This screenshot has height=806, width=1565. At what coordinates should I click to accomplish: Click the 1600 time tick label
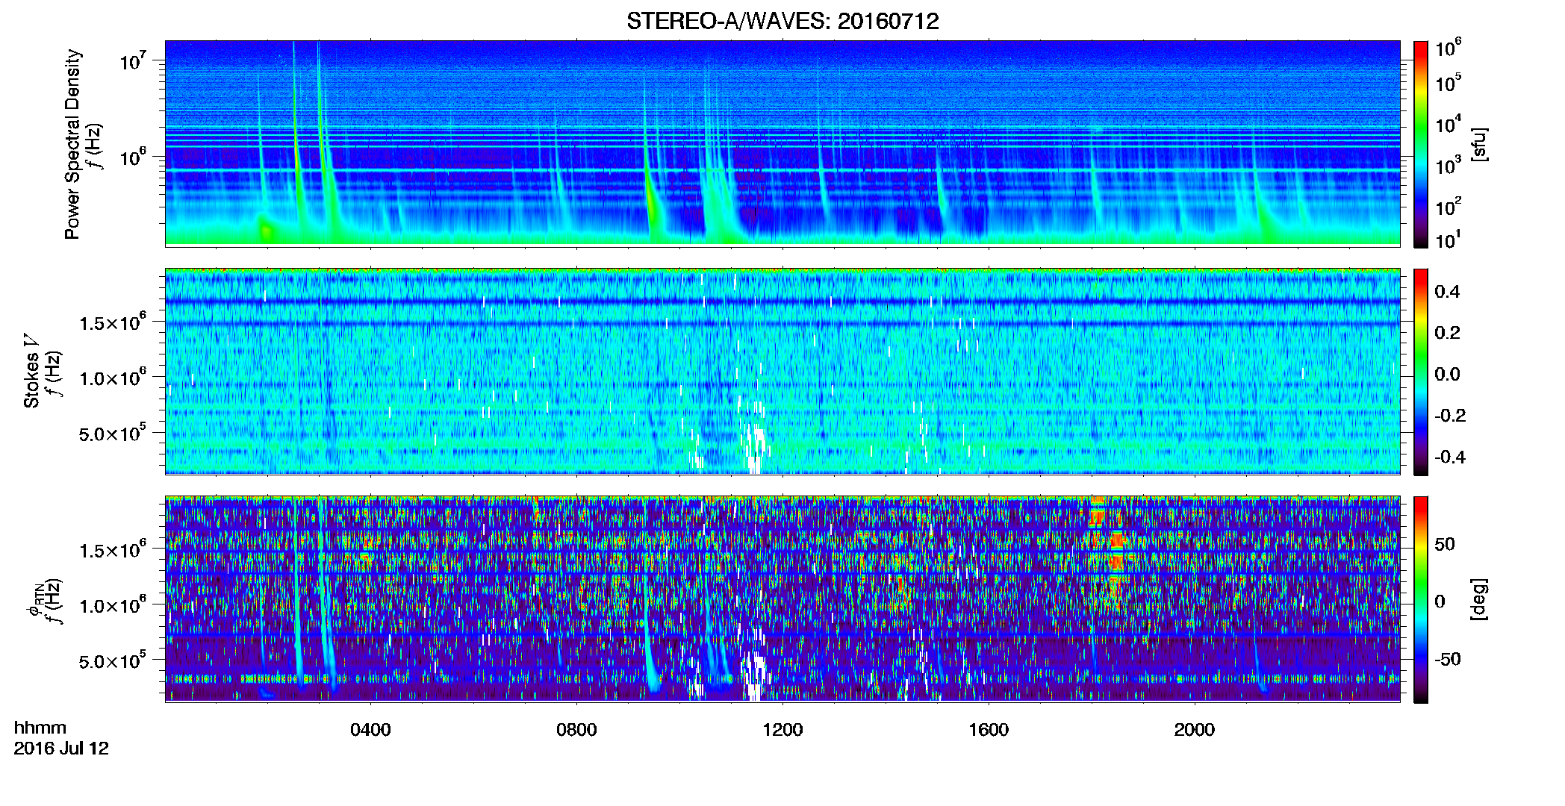point(989,729)
